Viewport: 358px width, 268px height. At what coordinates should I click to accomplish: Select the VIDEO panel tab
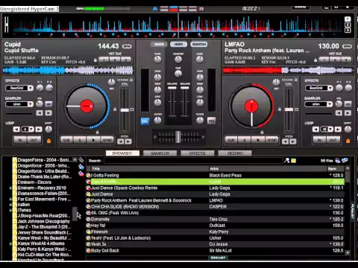[178, 45]
